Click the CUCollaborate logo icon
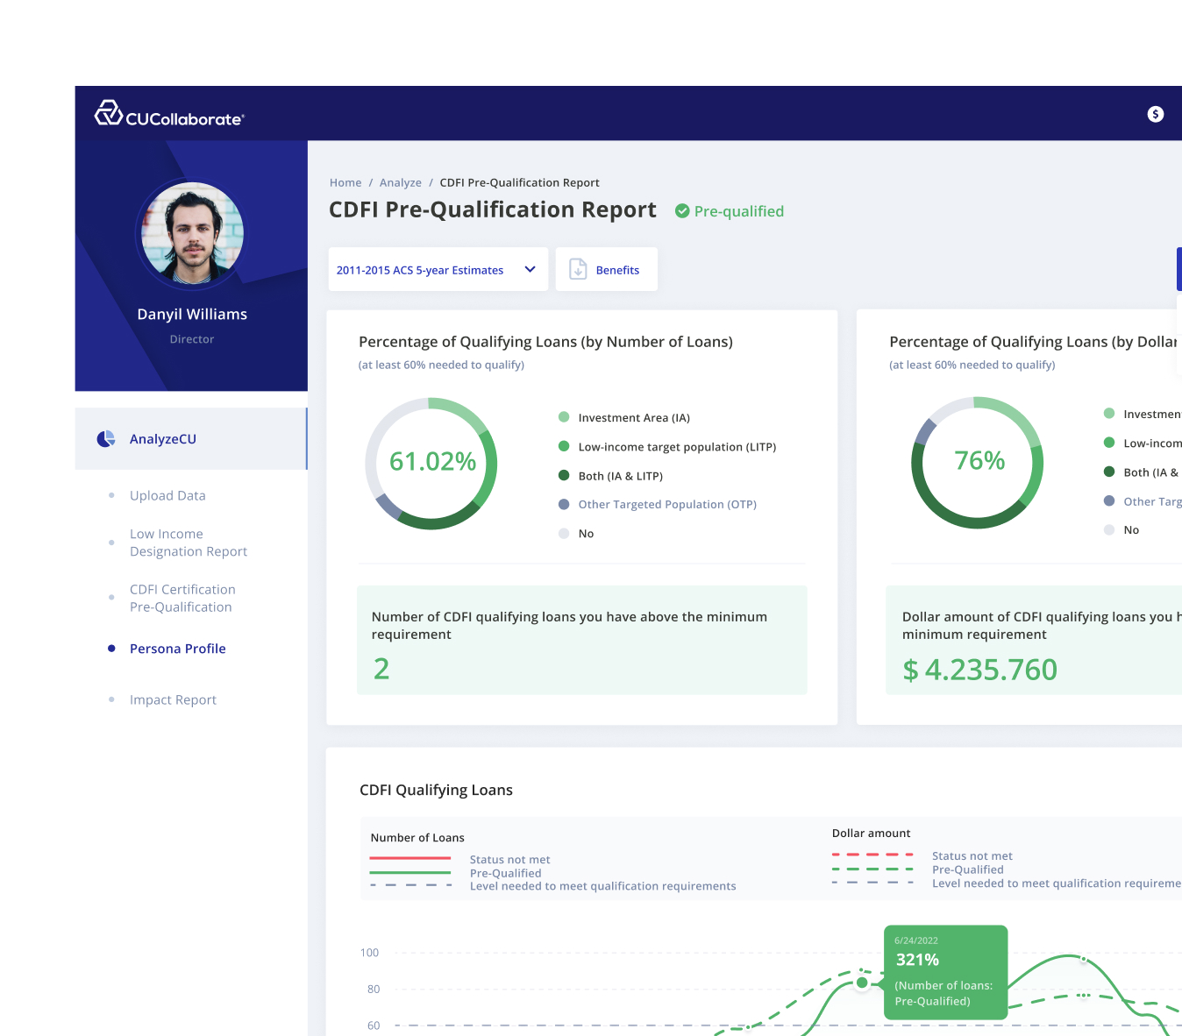Screen dimensions: 1182x1036 (107, 112)
